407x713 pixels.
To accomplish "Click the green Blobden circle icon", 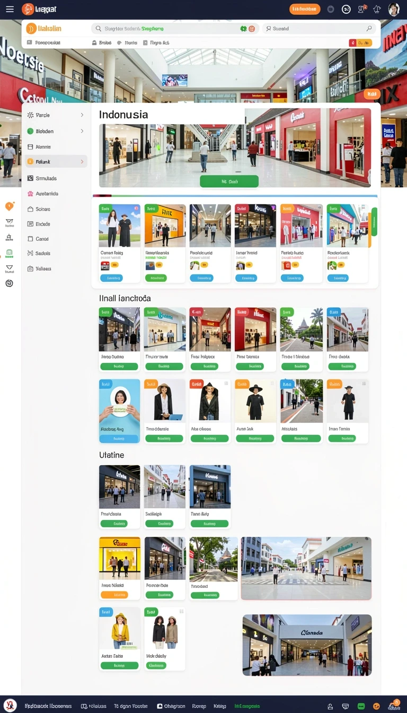I will (30, 131).
